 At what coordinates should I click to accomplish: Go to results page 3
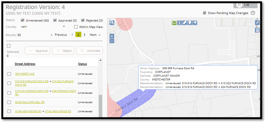pyautogui.click(x=84, y=35)
